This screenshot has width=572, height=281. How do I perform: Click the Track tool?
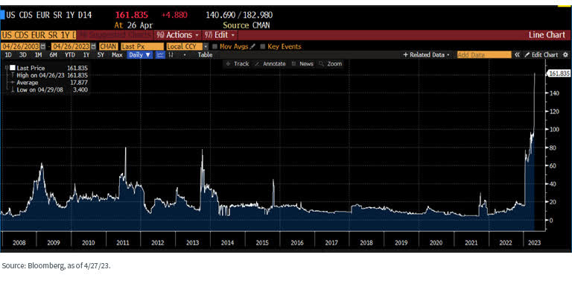click(x=237, y=63)
